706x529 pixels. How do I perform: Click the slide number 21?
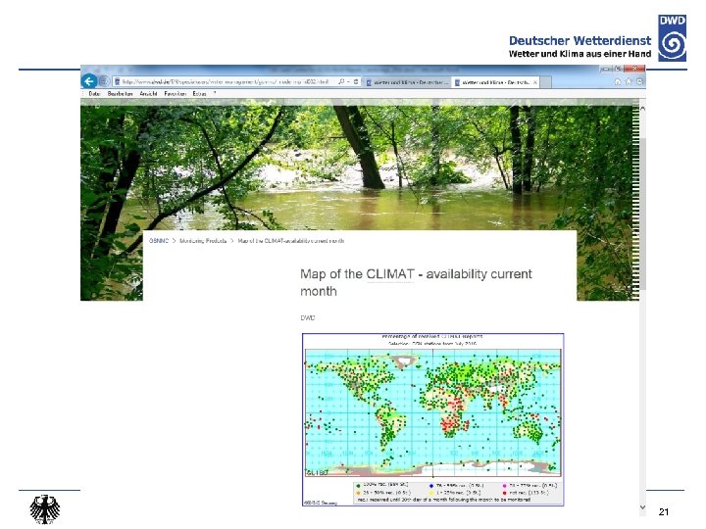[x=664, y=512]
